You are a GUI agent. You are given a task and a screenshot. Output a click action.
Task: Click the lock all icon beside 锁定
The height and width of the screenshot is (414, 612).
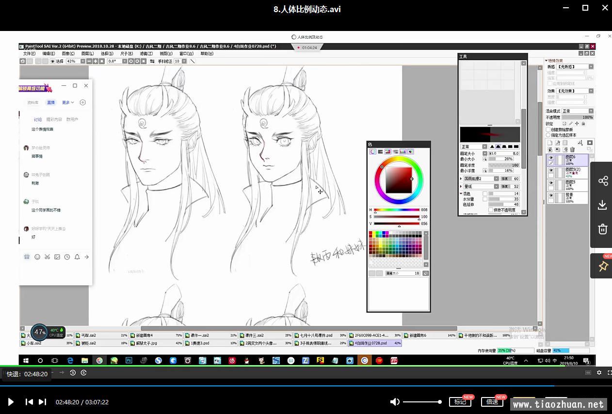(583, 123)
